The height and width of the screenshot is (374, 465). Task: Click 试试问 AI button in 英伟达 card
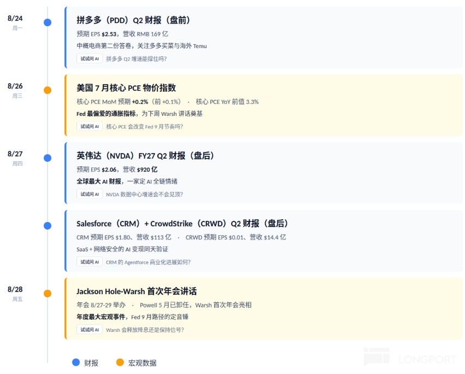(90, 194)
